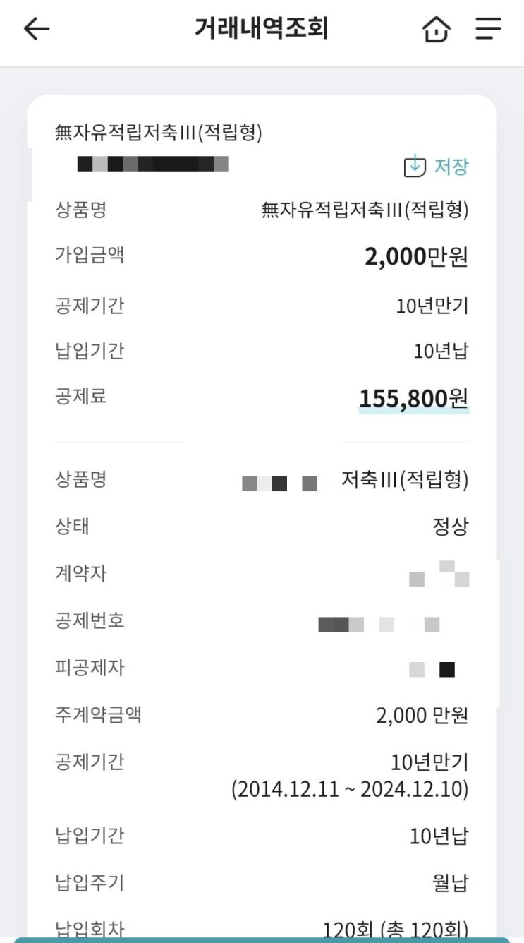Tap the green bar at the bottom

coord(262,940)
